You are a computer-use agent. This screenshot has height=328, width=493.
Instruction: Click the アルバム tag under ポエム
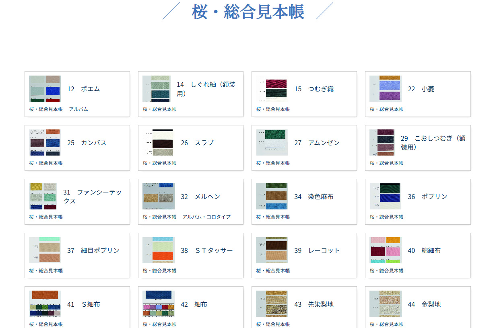coord(78,109)
